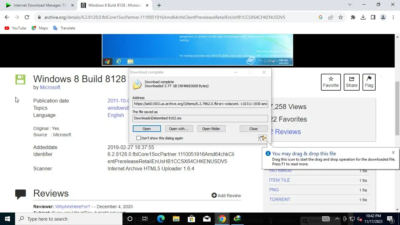Open the Chrome profile avatar

pyautogui.click(x=383, y=17)
